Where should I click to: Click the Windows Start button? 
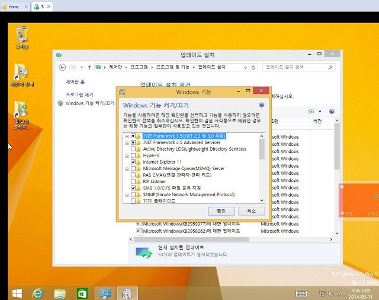17,294
